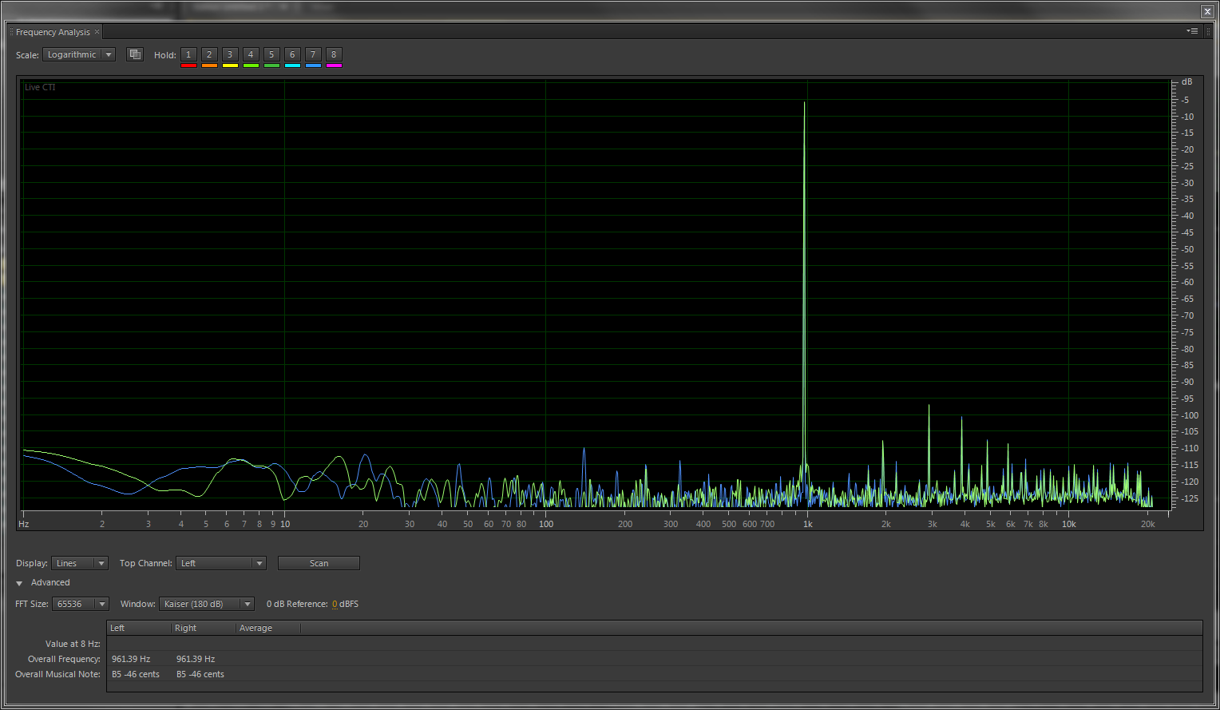Click the yellow swatch under Hold 3
The height and width of the screenshot is (710, 1220).
click(x=230, y=65)
